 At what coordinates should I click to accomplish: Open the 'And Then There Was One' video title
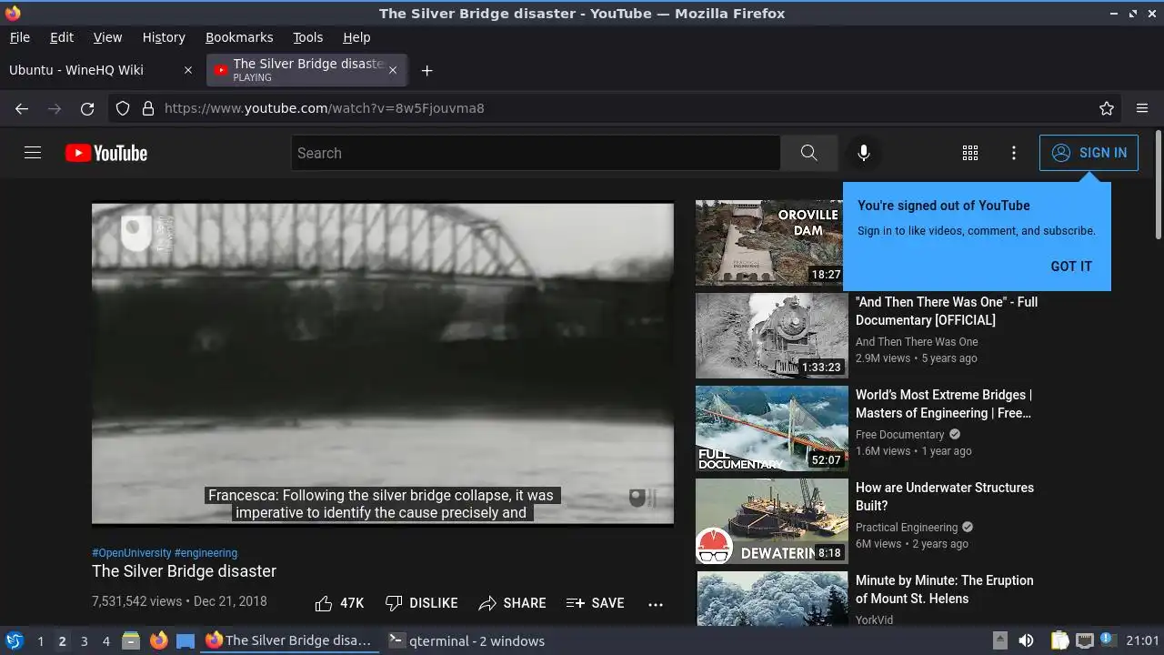(x=947, y=311)
